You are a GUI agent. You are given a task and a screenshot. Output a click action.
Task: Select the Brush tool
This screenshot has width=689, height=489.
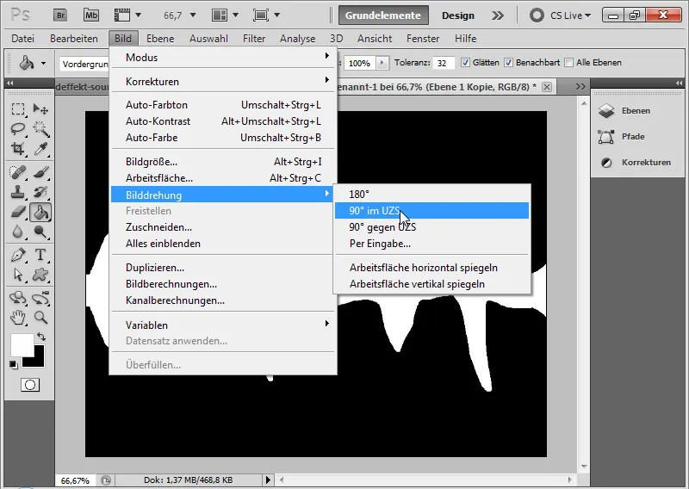40,172
